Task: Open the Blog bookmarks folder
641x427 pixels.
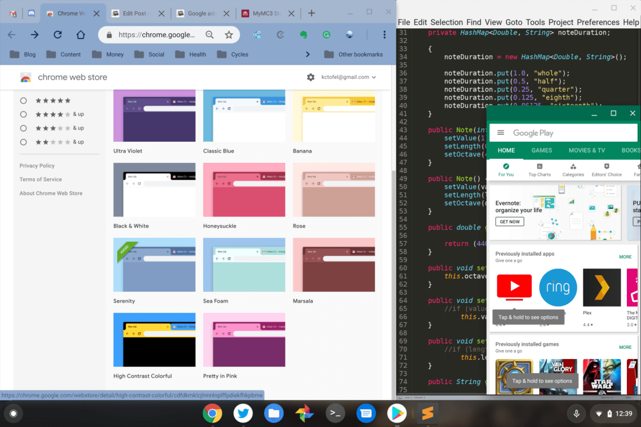Action: [22, 54]
